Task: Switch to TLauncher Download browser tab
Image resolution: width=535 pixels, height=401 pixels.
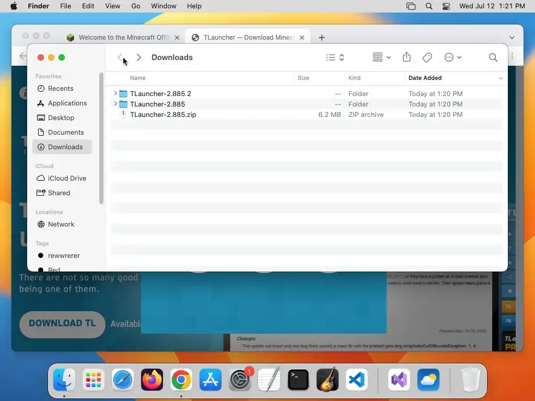Action: [247, 38]
